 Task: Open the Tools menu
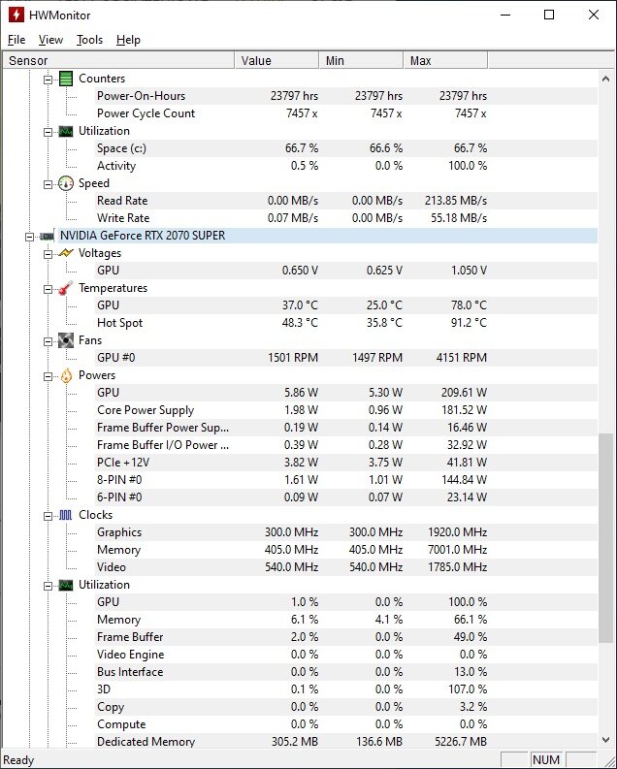coord(89,40)
